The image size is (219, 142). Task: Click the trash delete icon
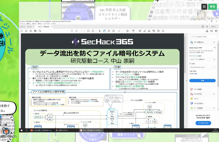pyautogui.click(x=159, y=31)
